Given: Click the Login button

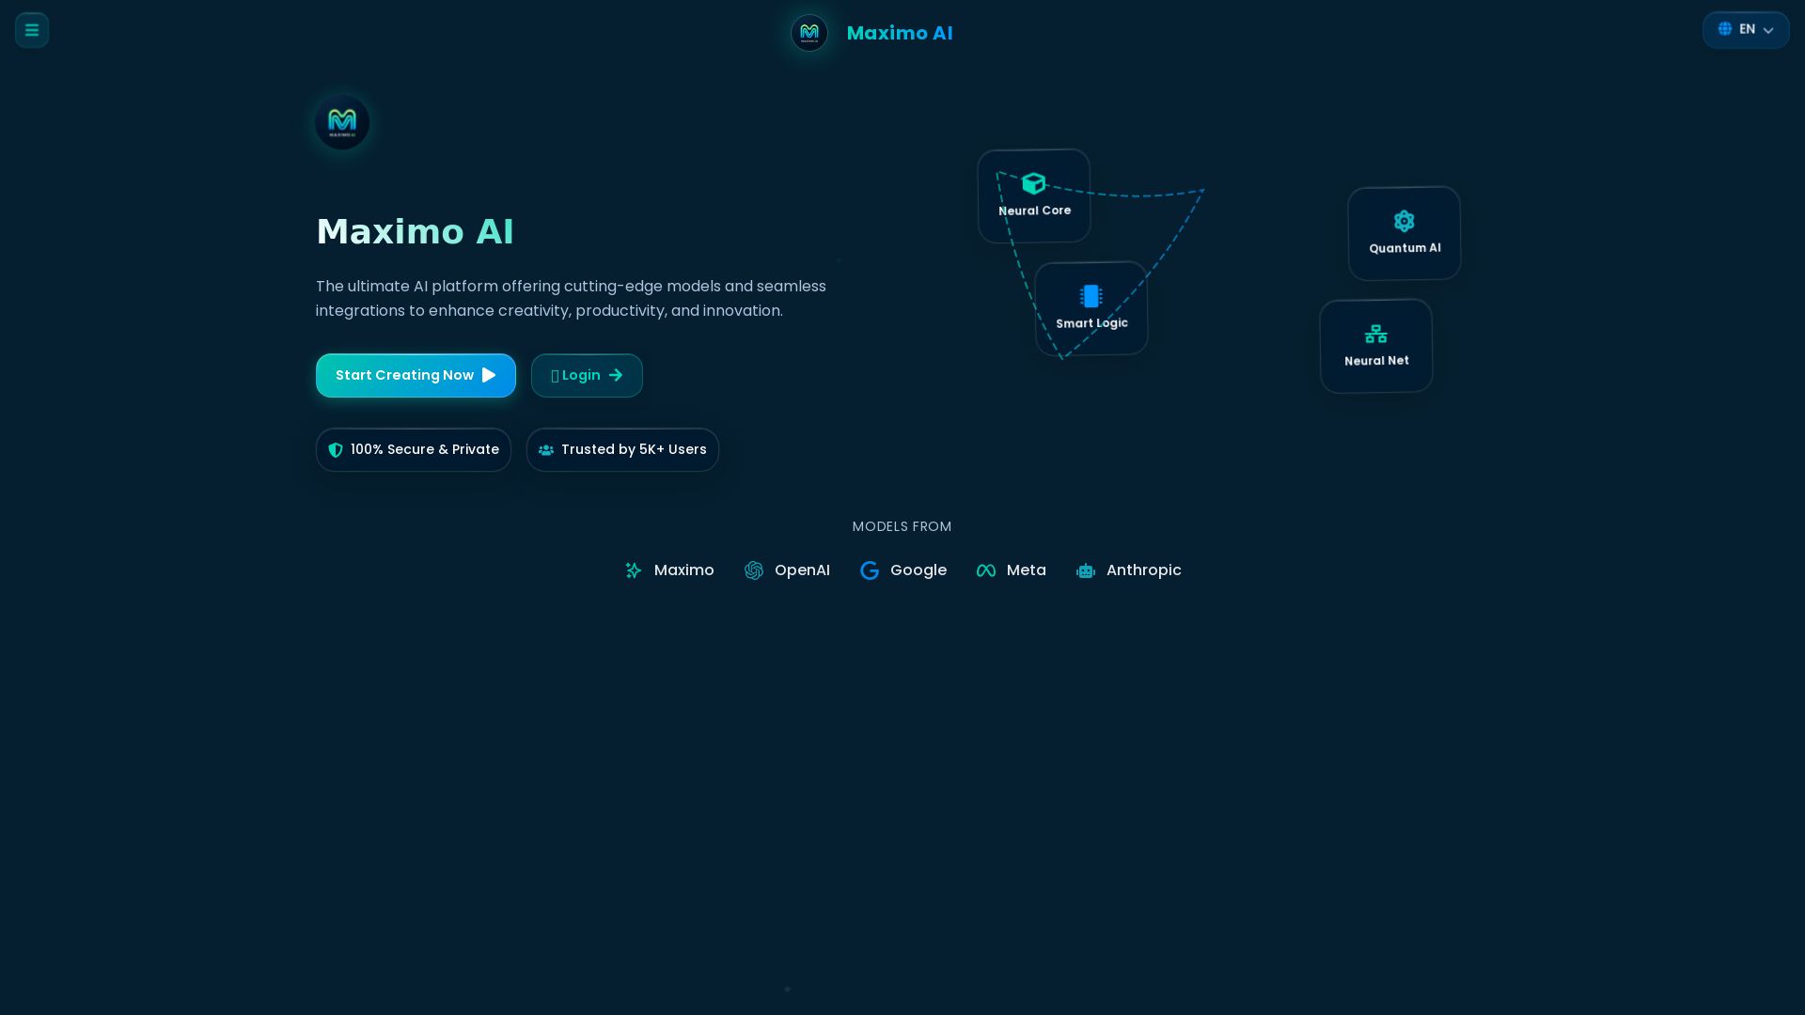Looking at the screenshot, I should 587,375.
